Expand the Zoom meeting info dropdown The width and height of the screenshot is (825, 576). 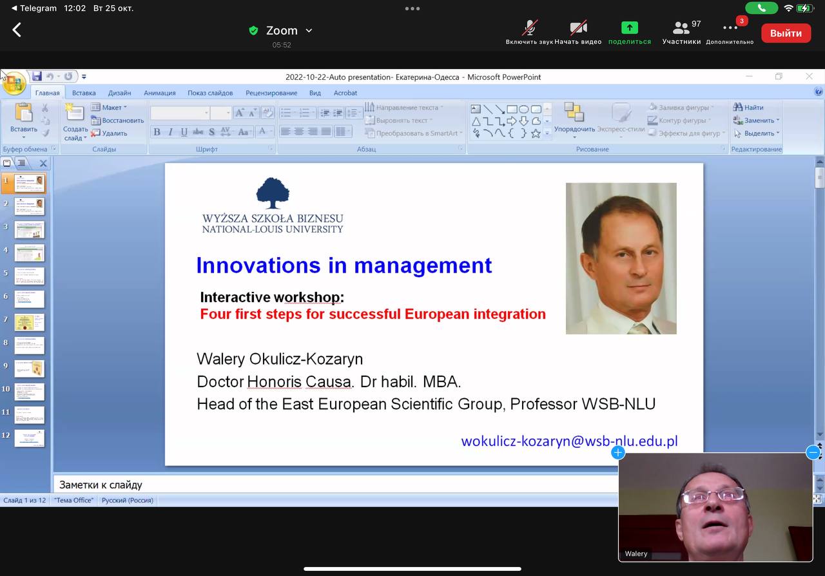309,30
